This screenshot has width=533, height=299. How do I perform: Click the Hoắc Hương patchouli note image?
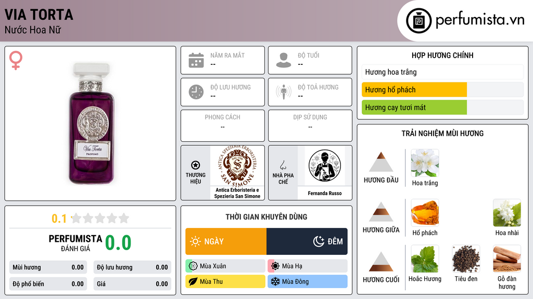pyautogui.click(x=425, y=259)
